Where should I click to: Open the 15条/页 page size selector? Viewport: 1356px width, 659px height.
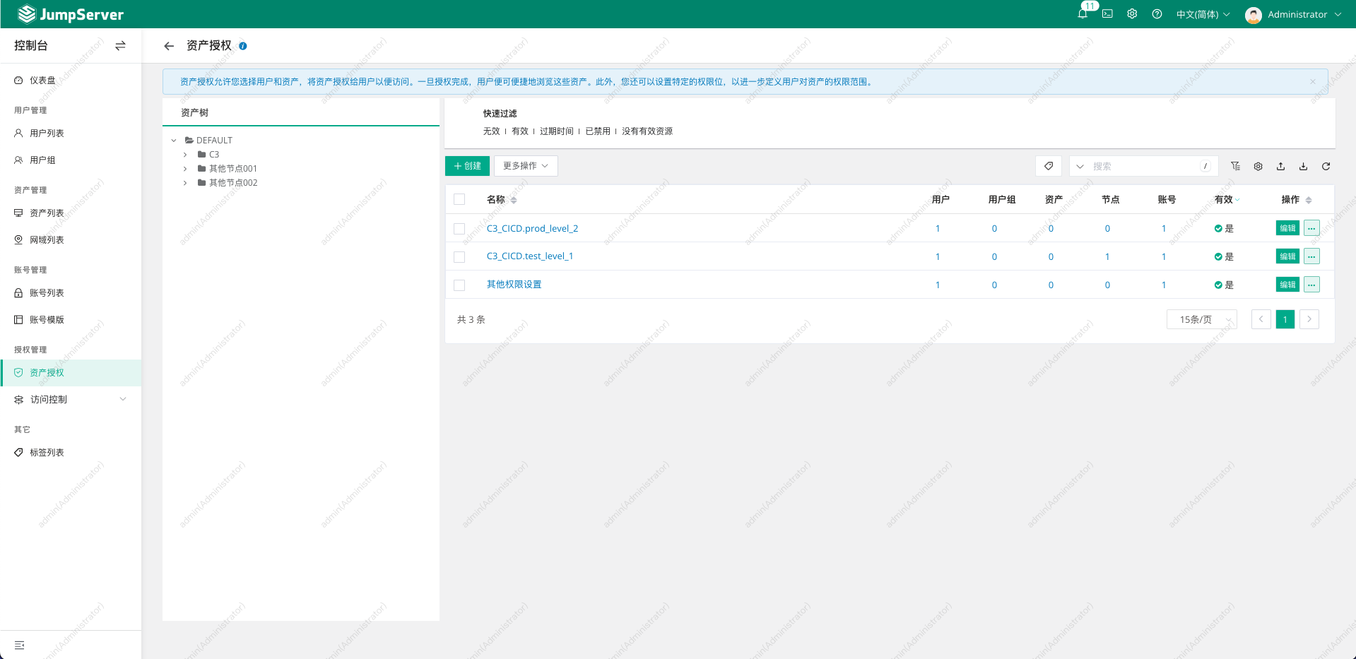click(x=1201, y=319)
